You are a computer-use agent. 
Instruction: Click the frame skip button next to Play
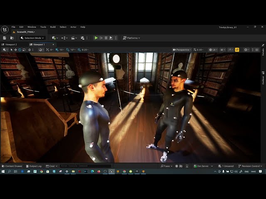point(101,38)
